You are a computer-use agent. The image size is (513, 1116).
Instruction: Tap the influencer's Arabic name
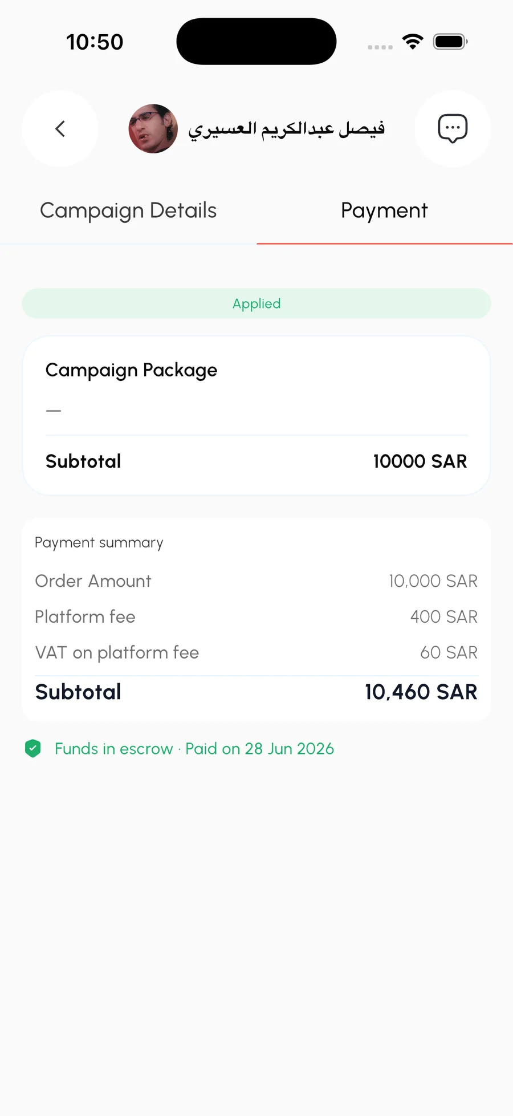(x=287, y=129)
